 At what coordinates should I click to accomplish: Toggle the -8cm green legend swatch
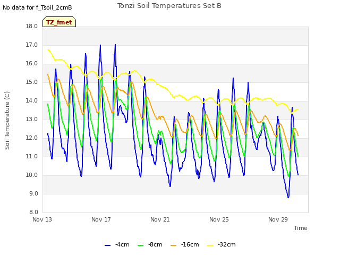[140, 245]
